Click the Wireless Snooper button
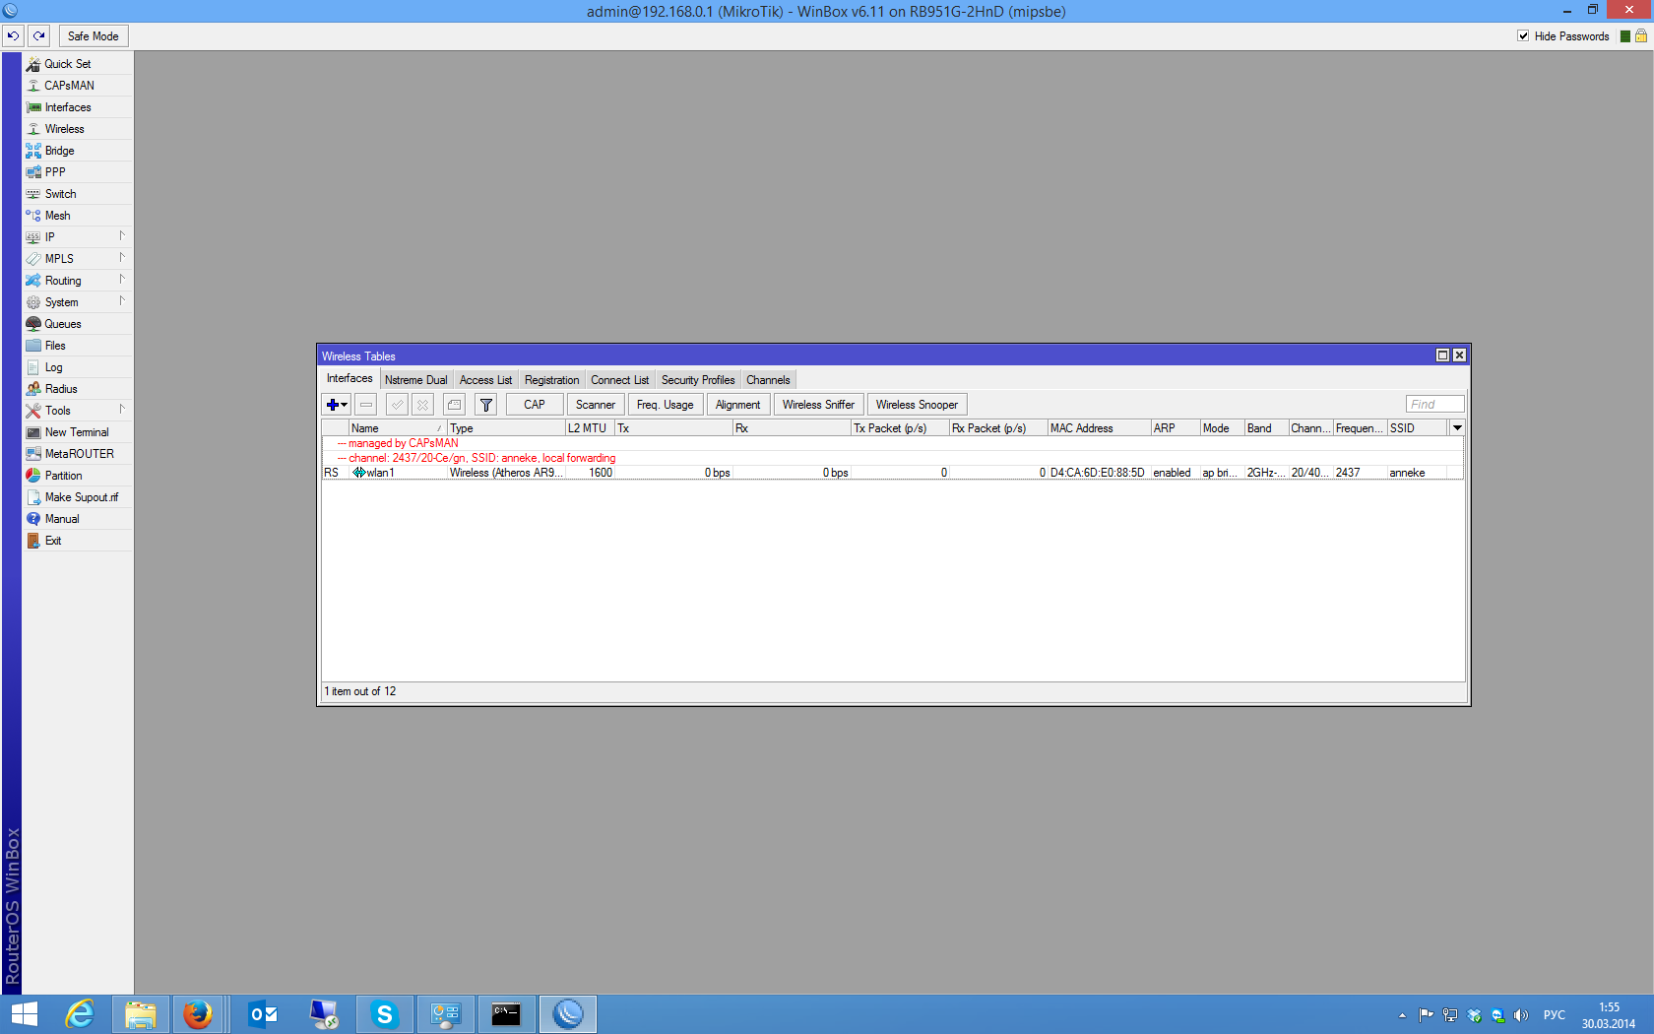This screenshot has width=1654, height=1034. (x=917, y=405)
